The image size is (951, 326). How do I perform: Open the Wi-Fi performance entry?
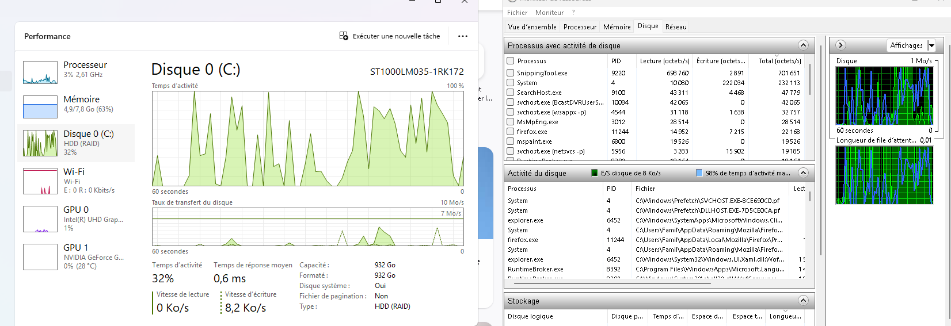(x=76, y=181)
